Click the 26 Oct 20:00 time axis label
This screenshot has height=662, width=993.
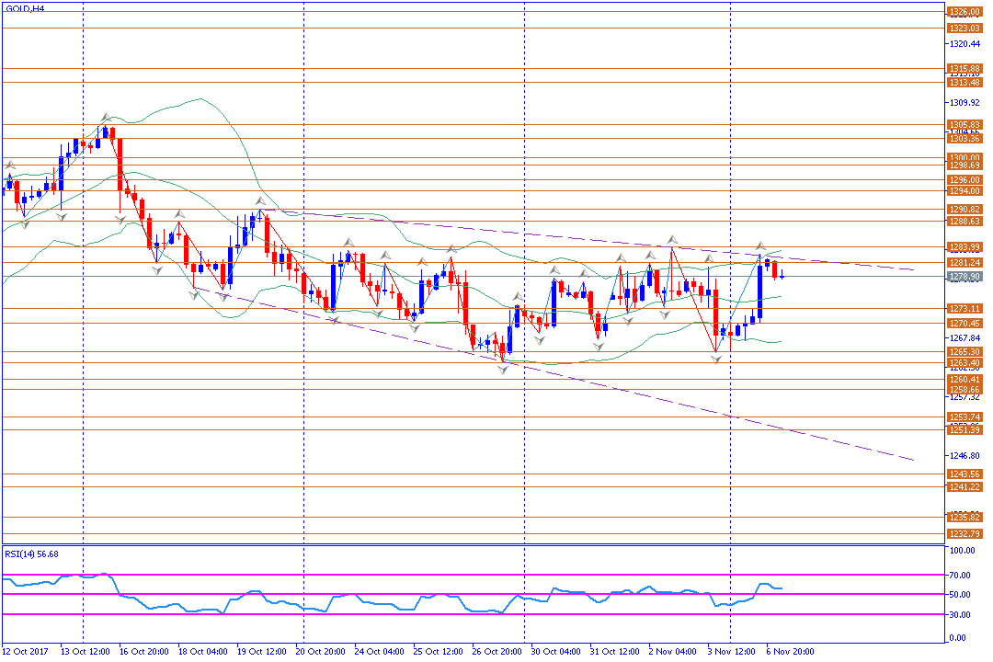point(497,652)
